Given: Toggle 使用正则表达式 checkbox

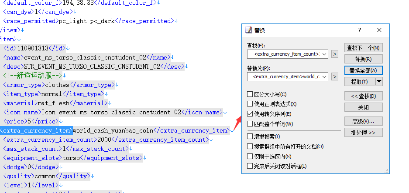Looking at the screenshot, I should (x=250, y=104).
